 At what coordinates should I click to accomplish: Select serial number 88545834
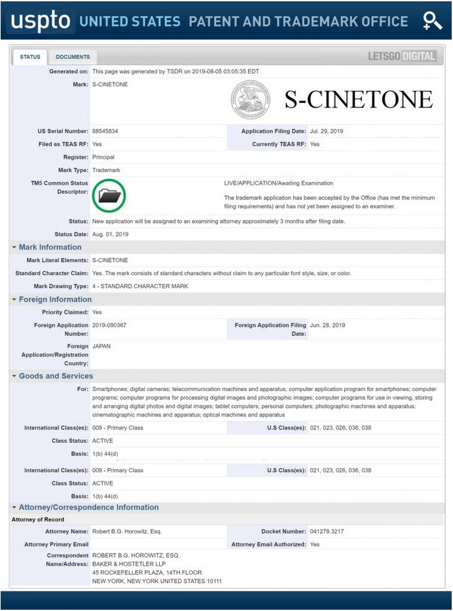pos(105,132)
